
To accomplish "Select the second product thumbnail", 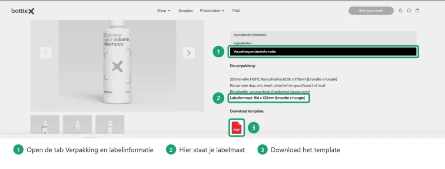I will 77,124.
